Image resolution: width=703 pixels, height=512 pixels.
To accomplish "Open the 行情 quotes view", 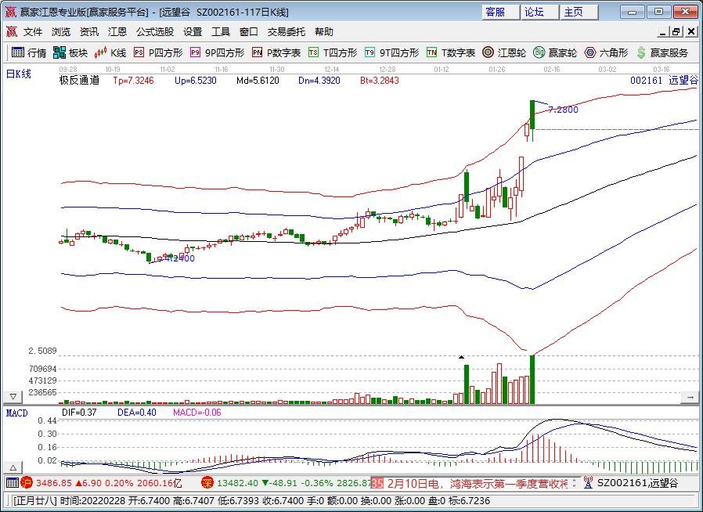I will pyautogui.click(x=29, y=52).
